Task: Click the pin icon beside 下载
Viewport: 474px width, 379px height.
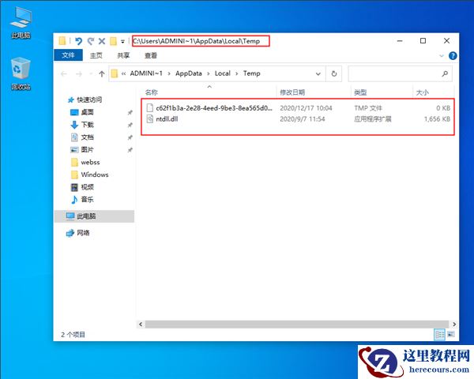Action: tap(130, 125)
